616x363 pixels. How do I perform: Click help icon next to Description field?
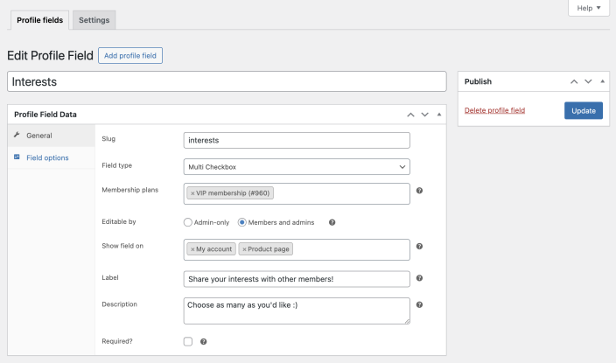419,305
